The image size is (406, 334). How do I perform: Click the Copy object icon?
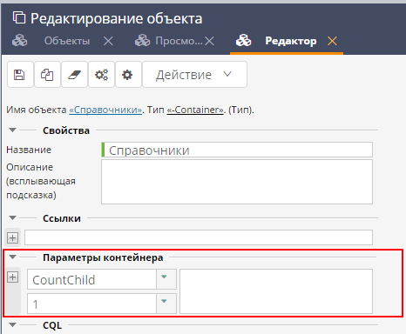pyautogui.click(x=47, y=75)
